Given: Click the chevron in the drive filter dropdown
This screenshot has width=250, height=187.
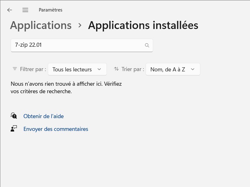Looking at the screenshot, I should 99,69.
